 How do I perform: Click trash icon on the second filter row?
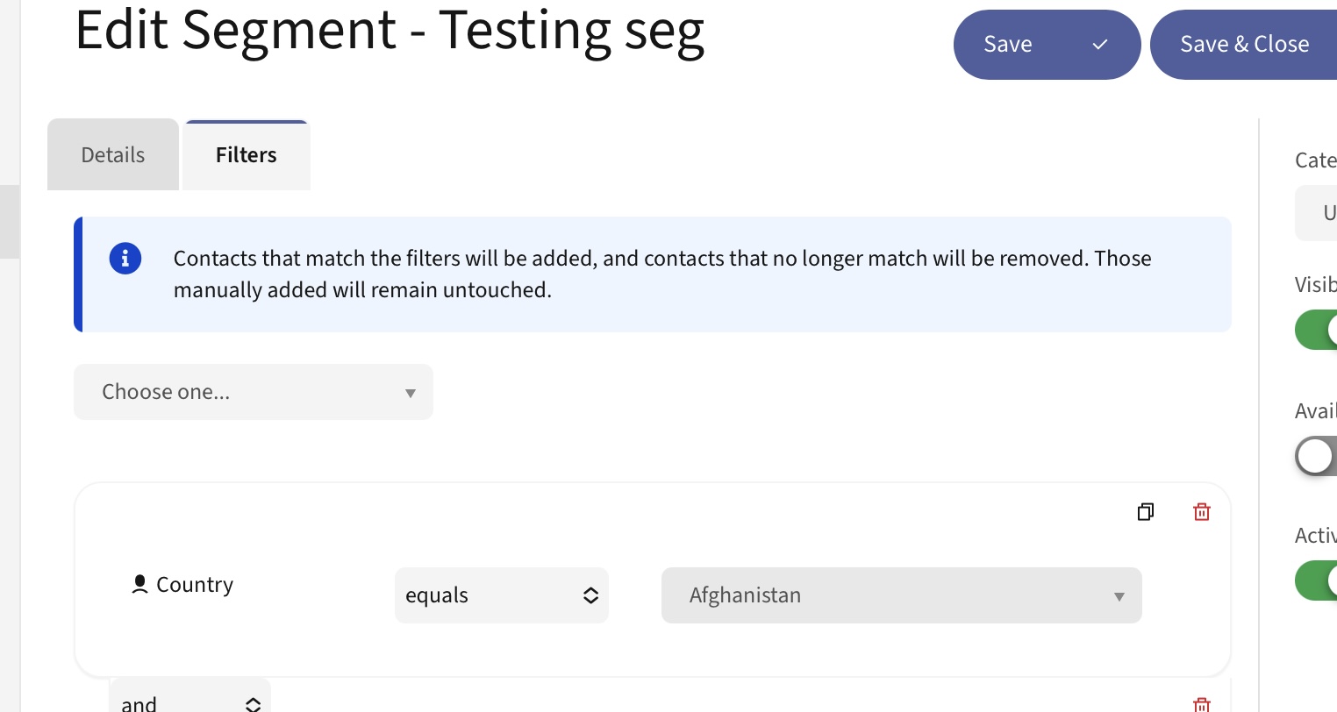[1202, 704]
